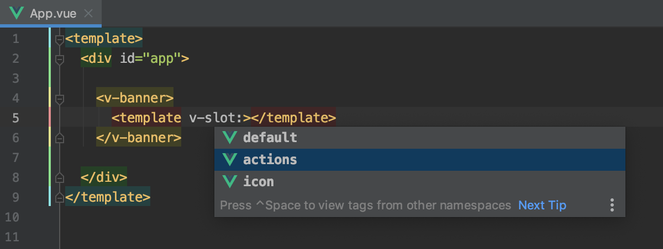
Task: Switch to the App.vue editor tab
Action: (52, 13)
